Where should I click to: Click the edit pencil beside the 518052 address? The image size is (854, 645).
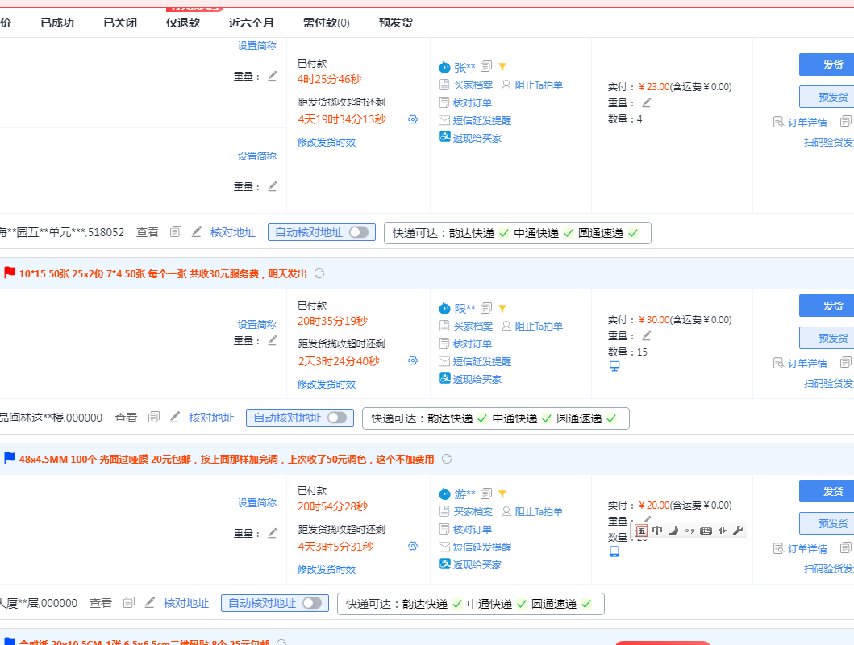point(197,232)
